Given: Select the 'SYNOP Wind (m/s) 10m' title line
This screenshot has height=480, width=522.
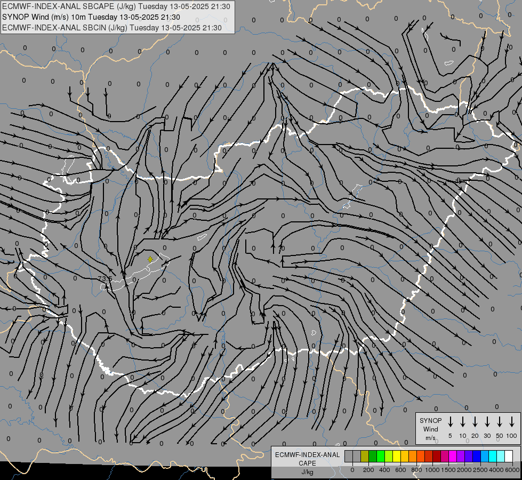Looking at the screenshot, I should coord(91,17).
